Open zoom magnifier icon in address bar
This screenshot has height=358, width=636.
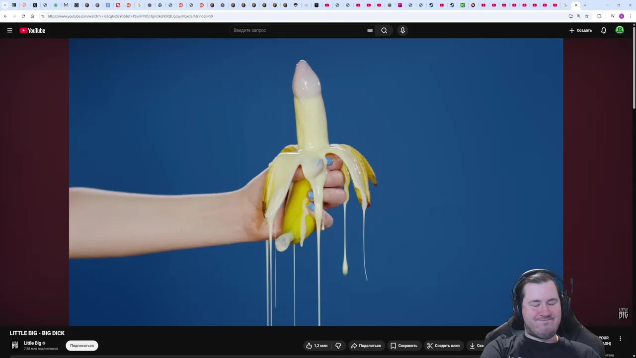click(x=578, y=16)
